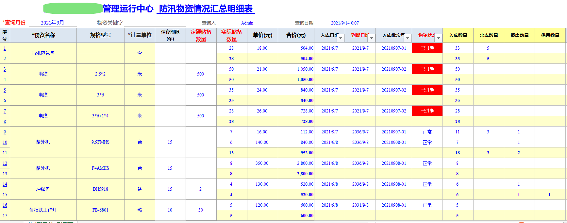This screenshot has width=567, height=223.
Task: Select the 查询月份 field showing 2021年9月
Action: coord(53,23)
